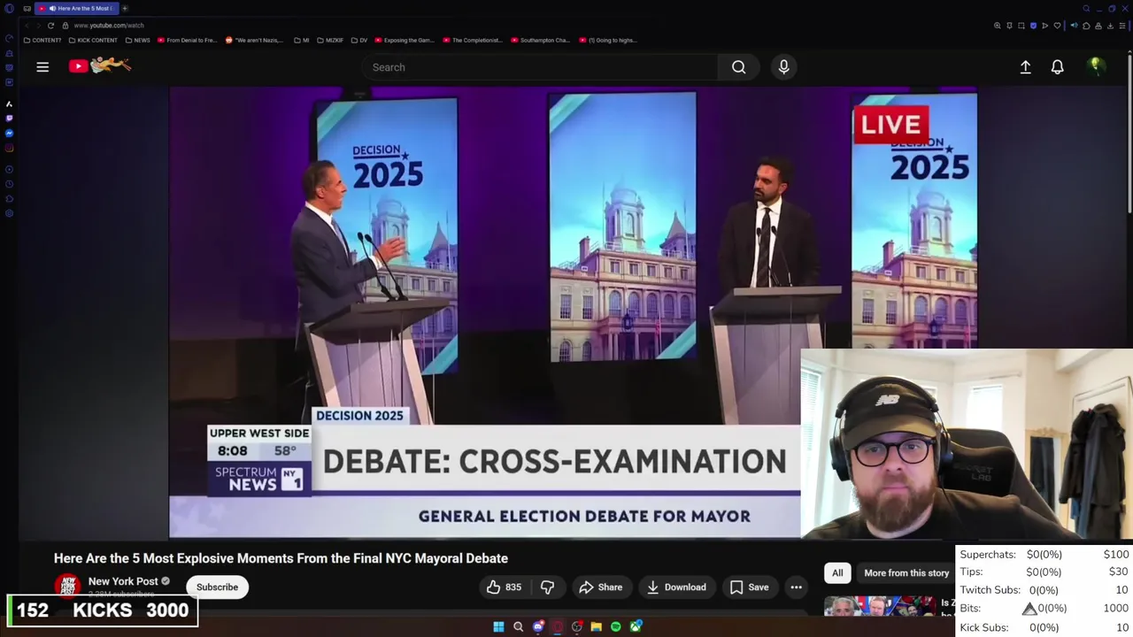Open the YouTube account avatar menu

tap(1095, 66)
